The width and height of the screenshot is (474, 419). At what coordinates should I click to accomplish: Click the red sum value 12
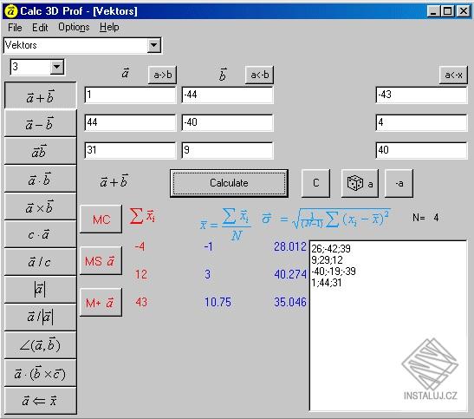141,274
